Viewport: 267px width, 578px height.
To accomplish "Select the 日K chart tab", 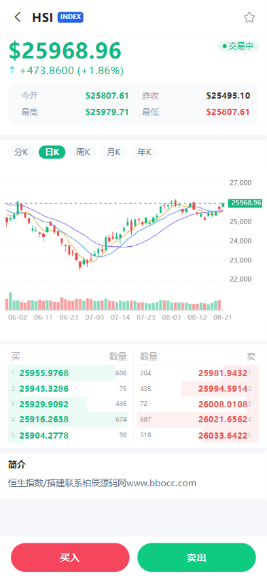I will click(52, 152).
